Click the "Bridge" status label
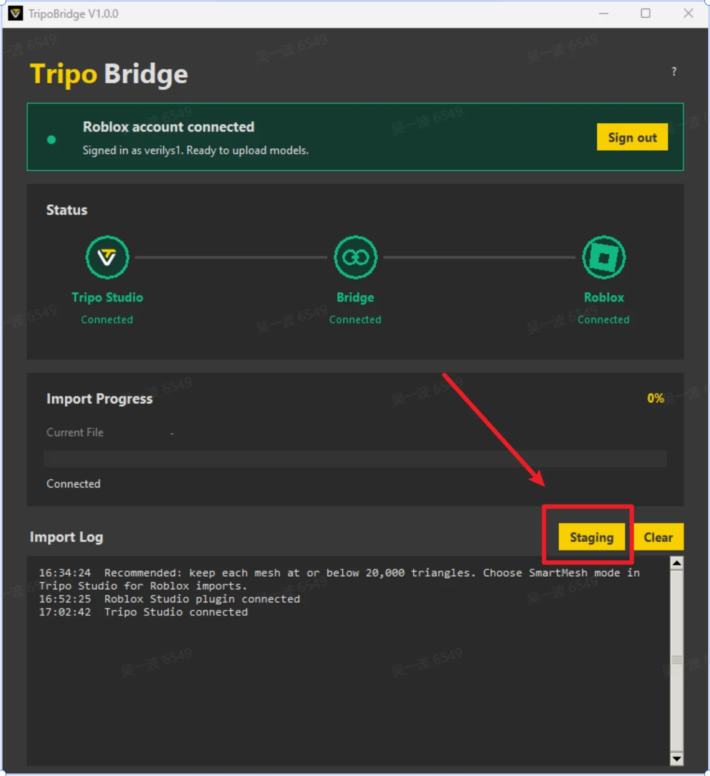Viewport: 710px width, 776px height. point(355,297)
